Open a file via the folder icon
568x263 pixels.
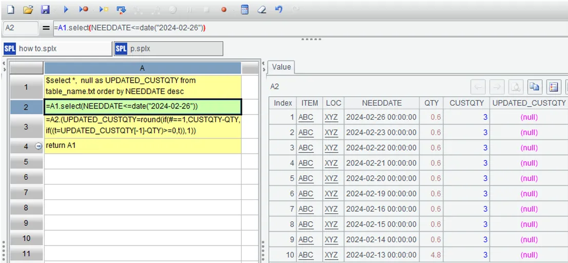(28, 10)
